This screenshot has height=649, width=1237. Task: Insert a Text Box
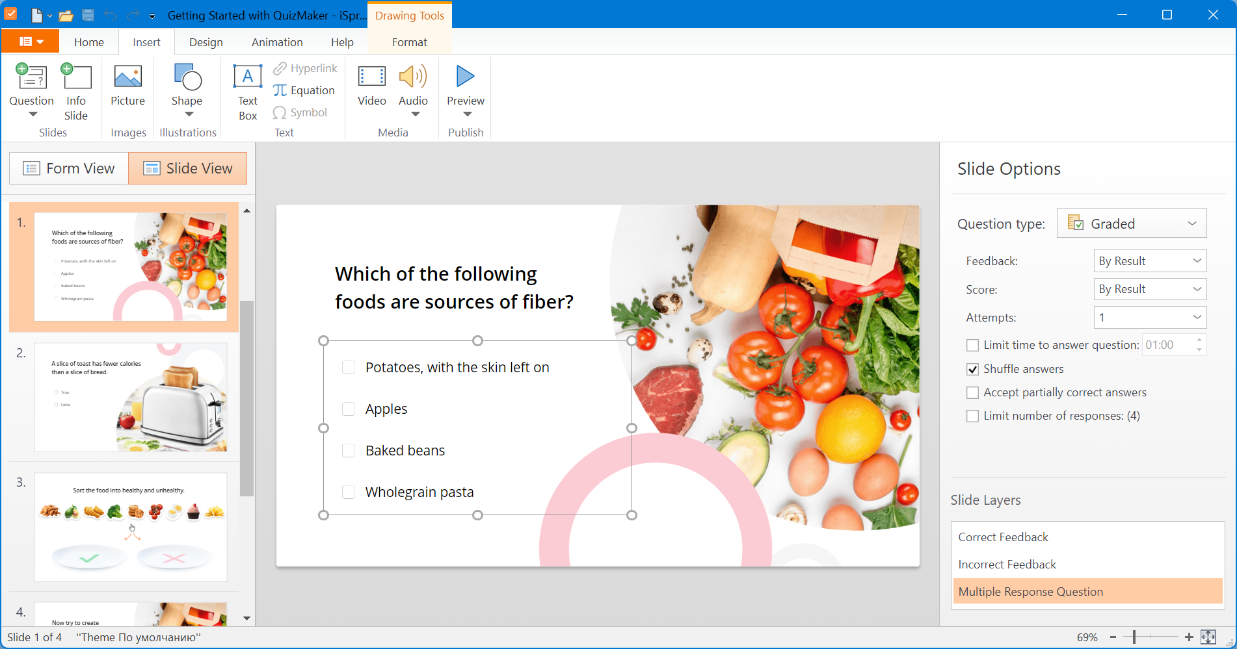[247, 91]
